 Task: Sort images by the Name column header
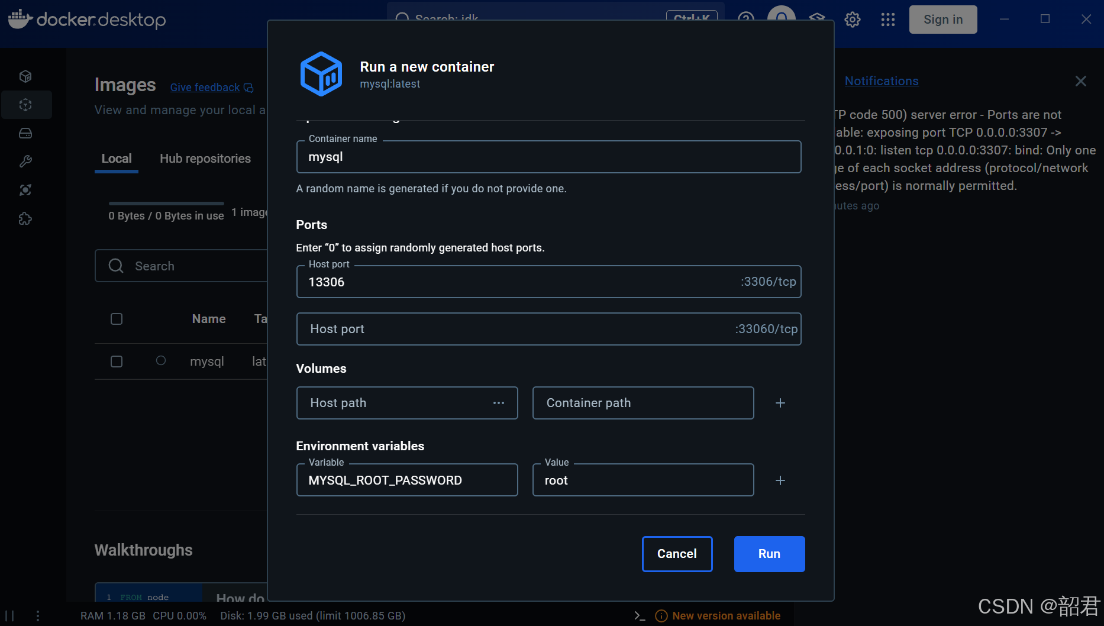pos(209,319)
